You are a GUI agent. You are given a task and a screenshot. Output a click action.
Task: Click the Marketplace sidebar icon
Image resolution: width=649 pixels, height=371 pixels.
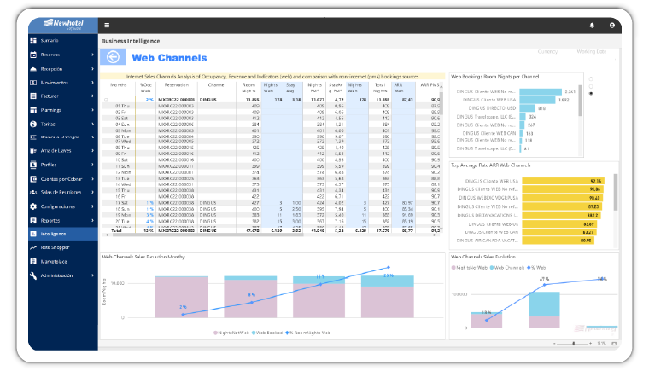click(x=33, y=261)
